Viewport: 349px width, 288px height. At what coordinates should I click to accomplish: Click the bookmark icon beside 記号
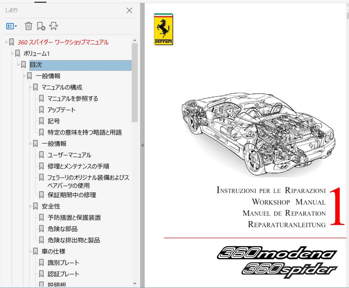[x=42, y=121]
